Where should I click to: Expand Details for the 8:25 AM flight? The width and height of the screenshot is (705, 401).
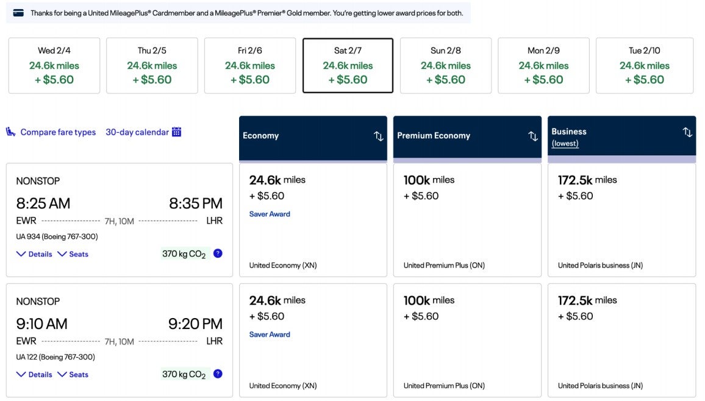coord(34,254)
